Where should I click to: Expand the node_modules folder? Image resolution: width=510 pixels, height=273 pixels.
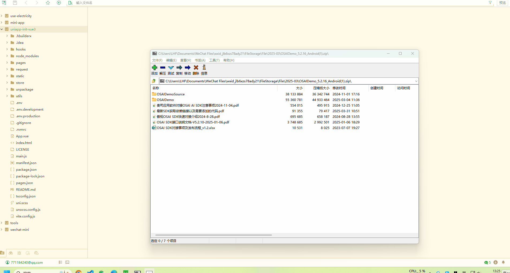[7, 56]
